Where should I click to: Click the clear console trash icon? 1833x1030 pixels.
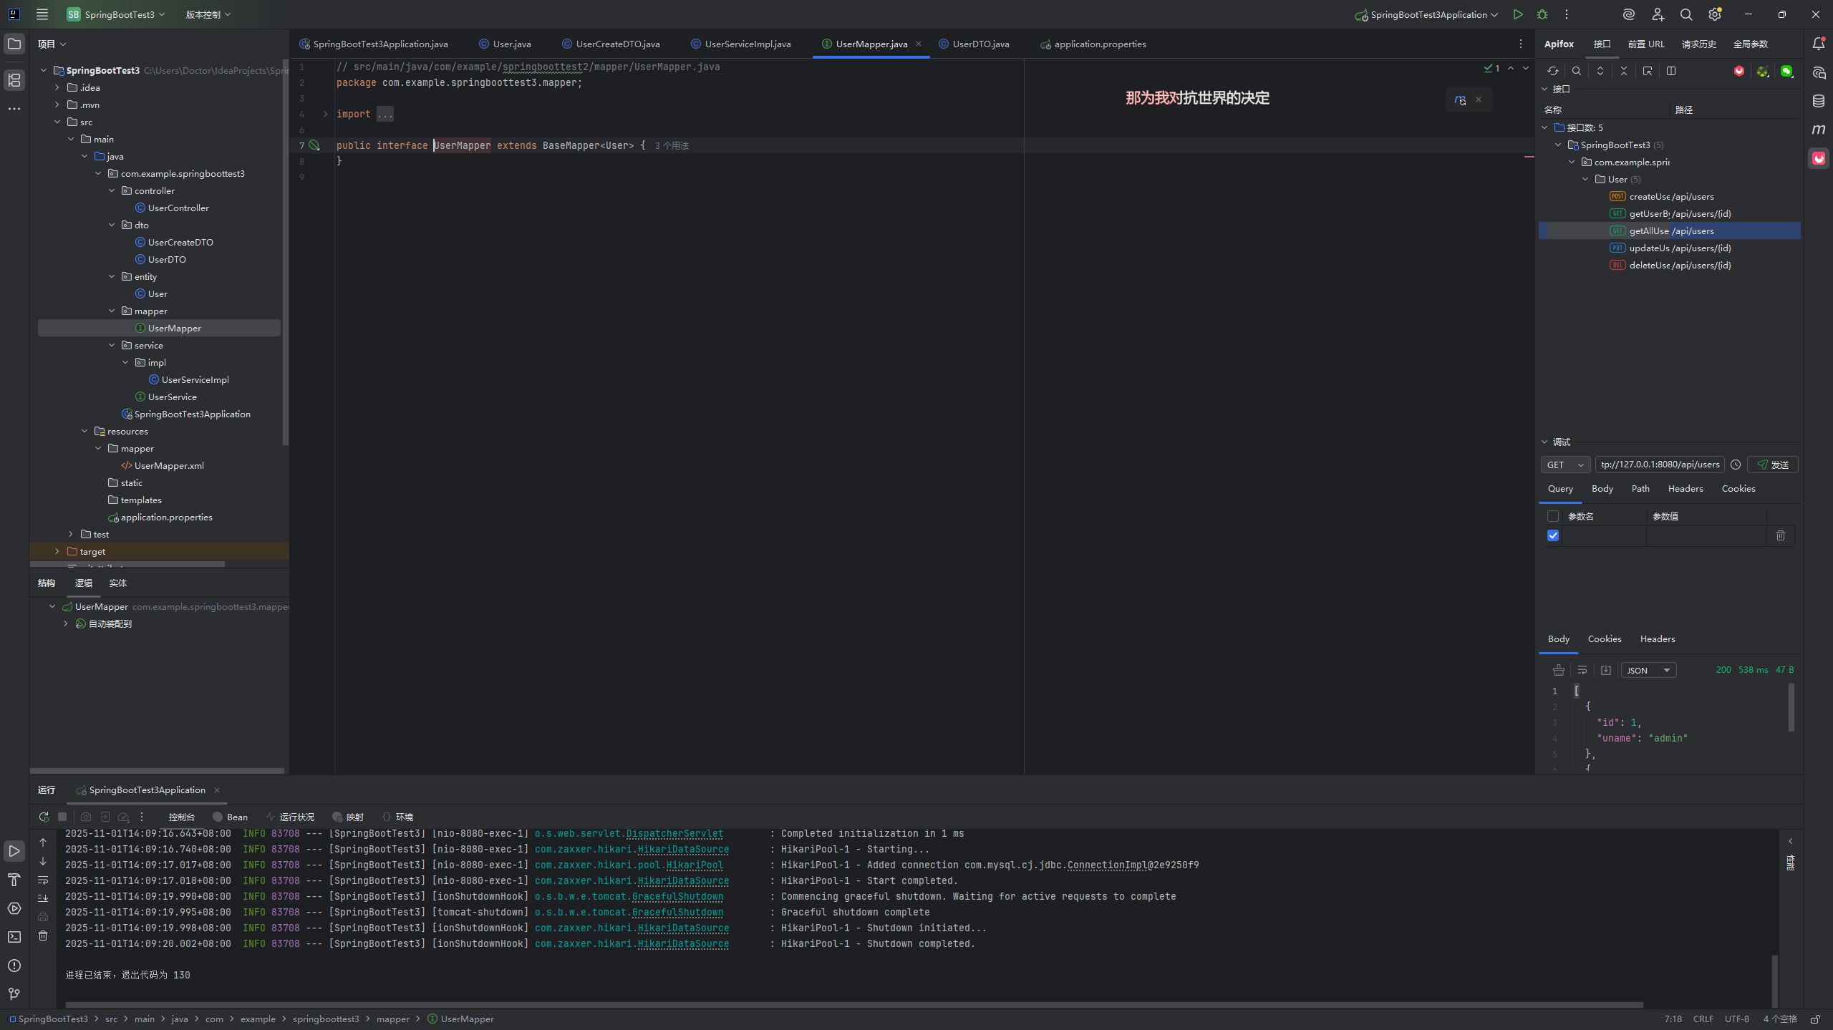[x=43, y=936]
